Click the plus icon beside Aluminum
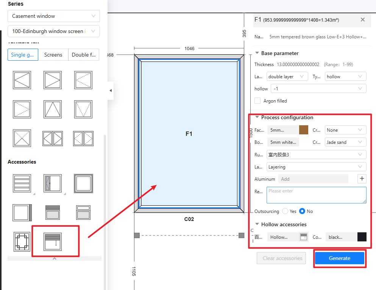Image resolution: width=376 pixels, height=290 pixels. coord(362,179)
